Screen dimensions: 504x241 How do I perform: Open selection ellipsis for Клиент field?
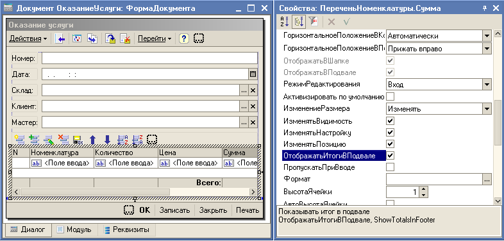pyautogui.click(x=244, y=106)
